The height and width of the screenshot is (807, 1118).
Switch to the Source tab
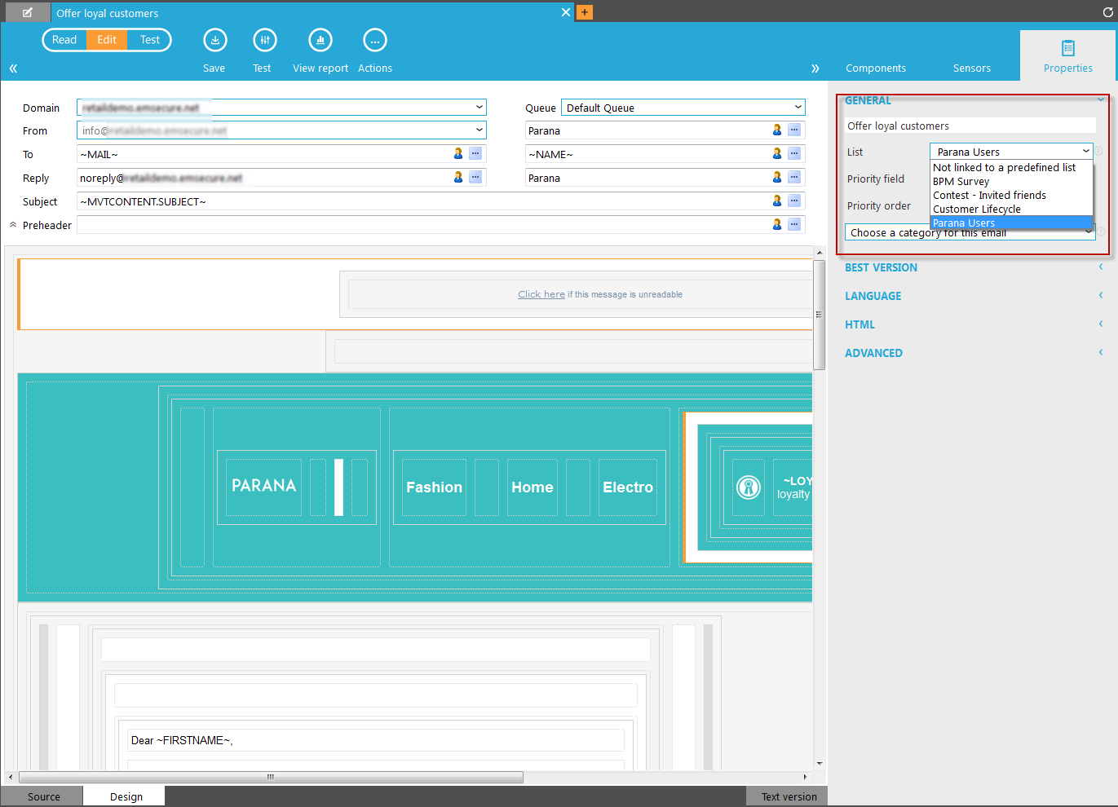point(43,796)
